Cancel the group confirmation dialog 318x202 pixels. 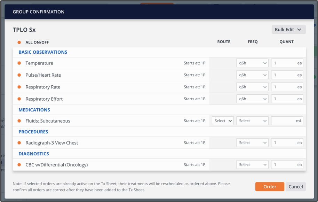click(x=296, y=187)
